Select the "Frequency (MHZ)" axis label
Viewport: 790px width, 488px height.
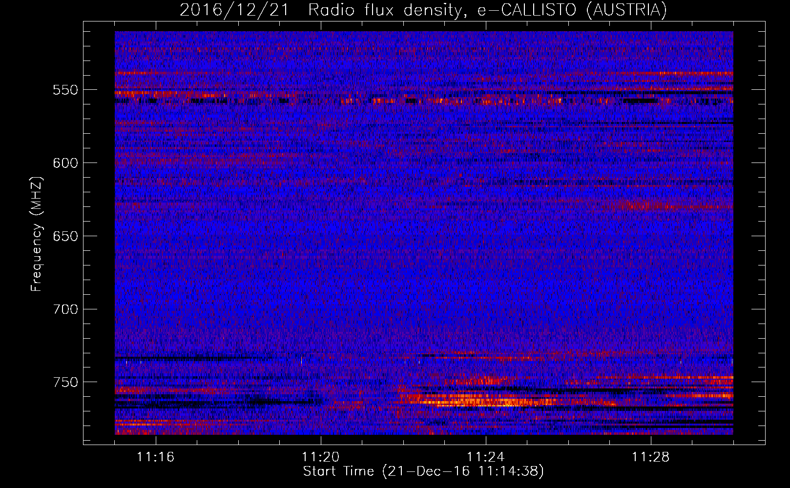[x=37, y=234]
